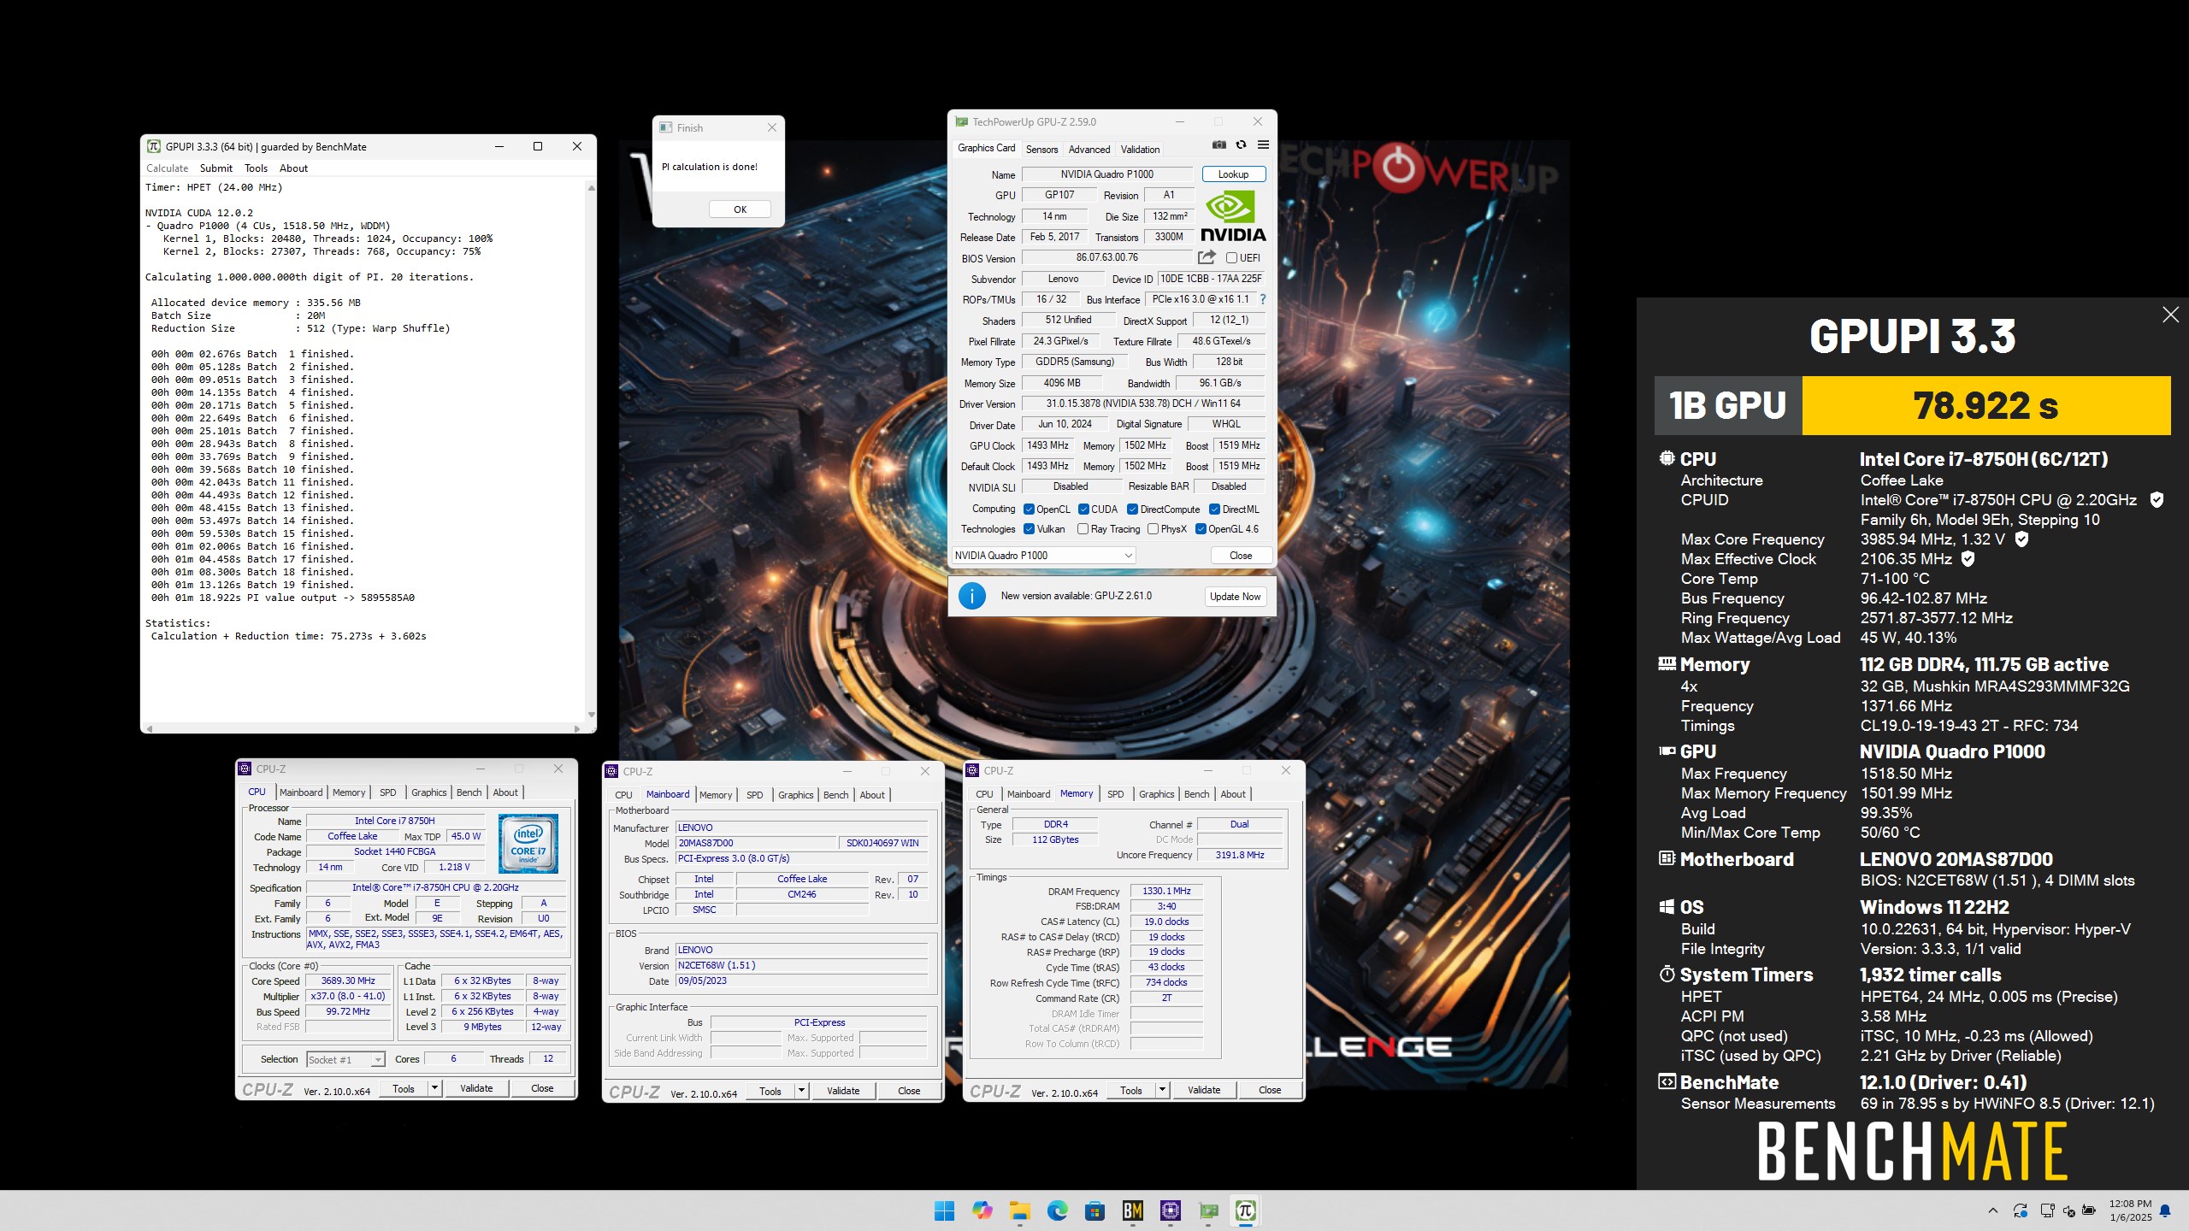Open the Validation tab in GPU-Z
2189x1231 pixels.
[1140, 150]
